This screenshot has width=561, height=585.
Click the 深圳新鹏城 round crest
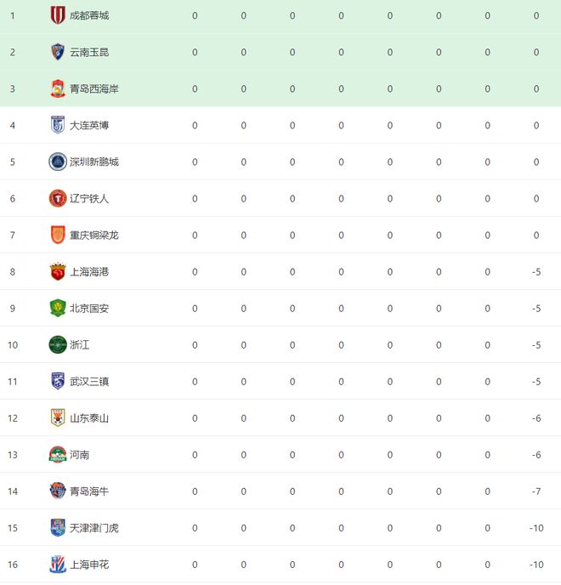[x=58, y=162]
